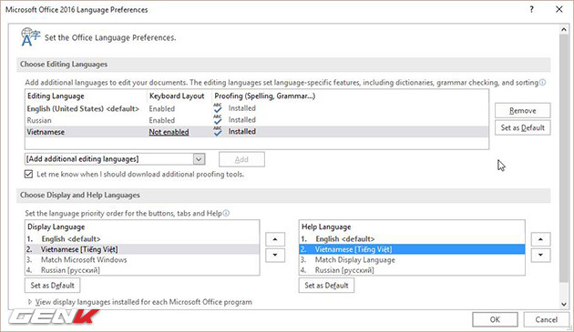Click proofing check icon for Russian row
574x332 pixels.
218,119
